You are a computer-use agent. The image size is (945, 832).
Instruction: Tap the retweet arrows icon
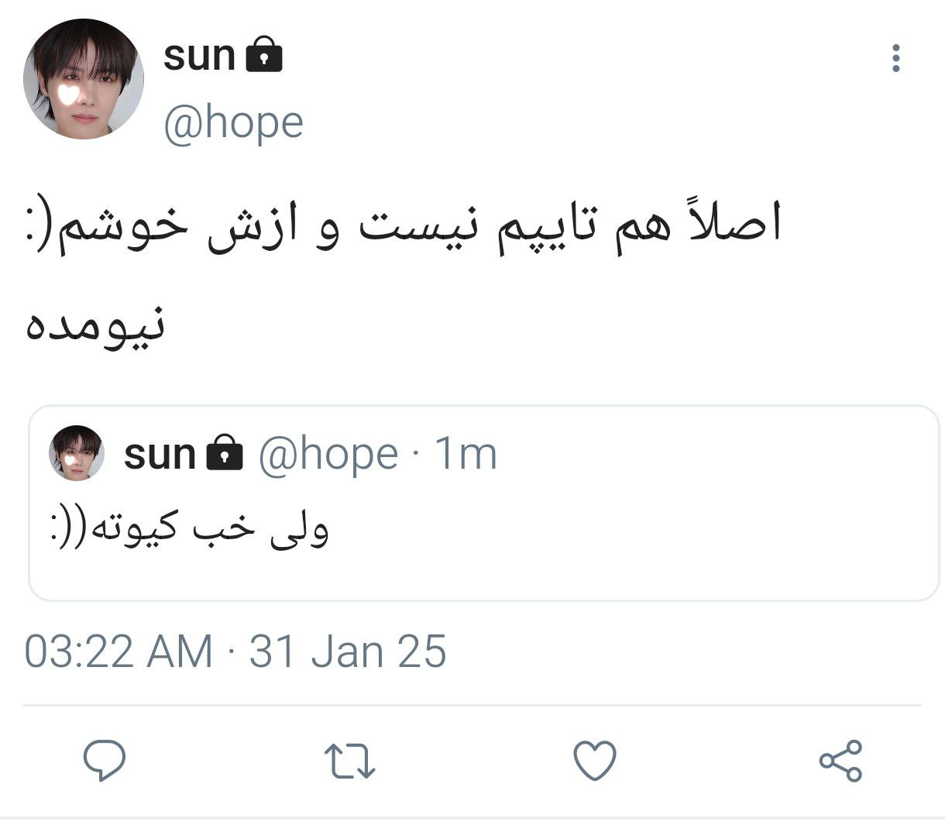point(349,761)
